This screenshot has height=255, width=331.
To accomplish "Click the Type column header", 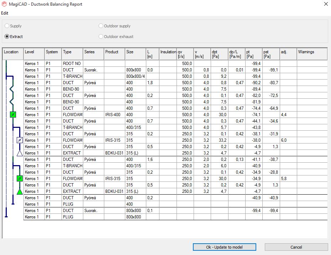I will tap(72, 54).
